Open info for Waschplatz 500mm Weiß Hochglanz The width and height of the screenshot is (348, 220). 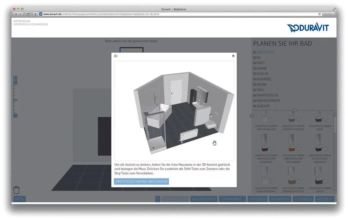coord(272,119)
